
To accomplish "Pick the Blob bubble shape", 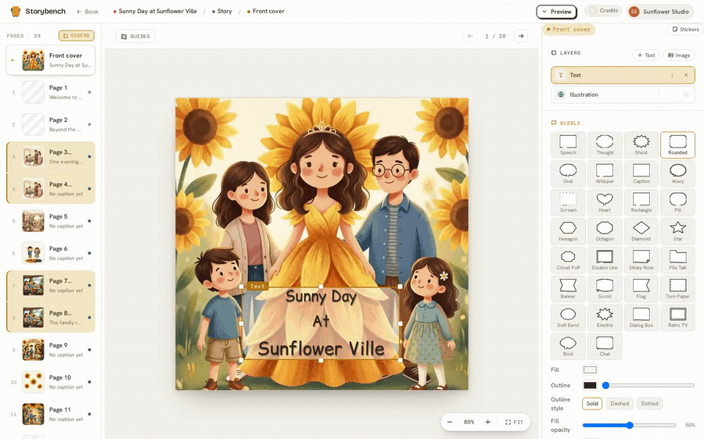I will pos(568,346).
